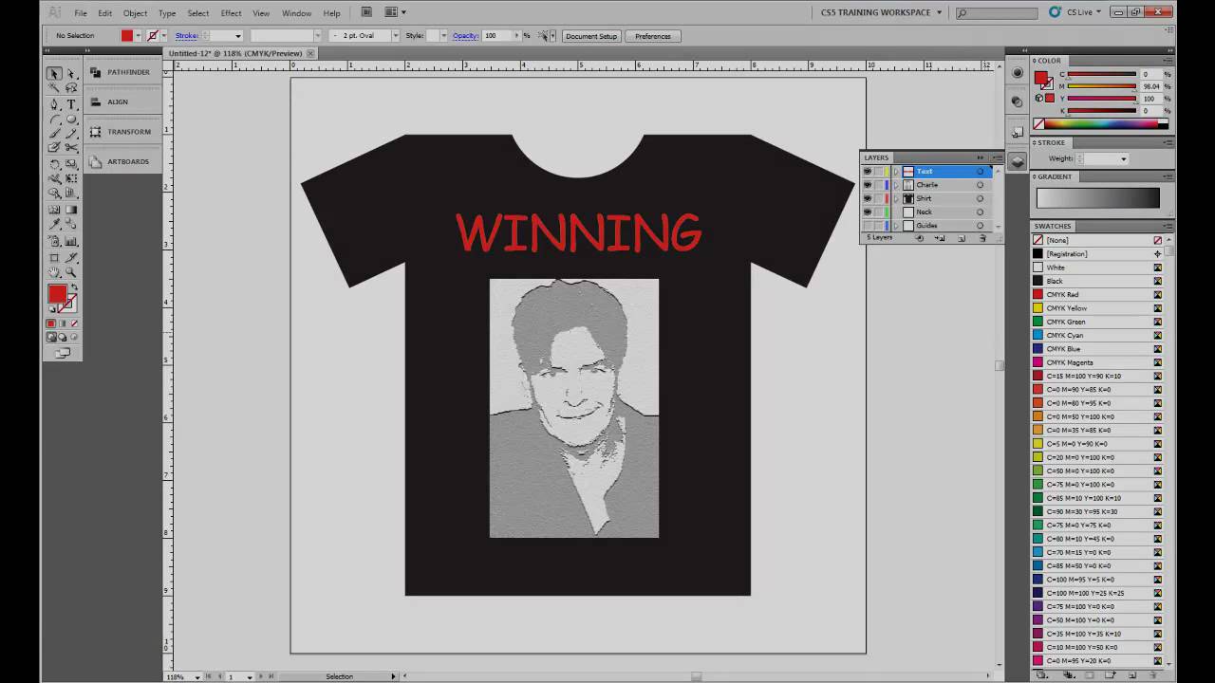
Task: Open the 2 pt. Oval brush dropdown
Action: [x=395, y=36]
